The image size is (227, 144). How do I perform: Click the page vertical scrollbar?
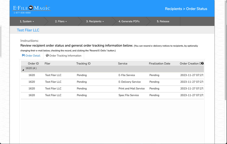[x=225, y=55]
